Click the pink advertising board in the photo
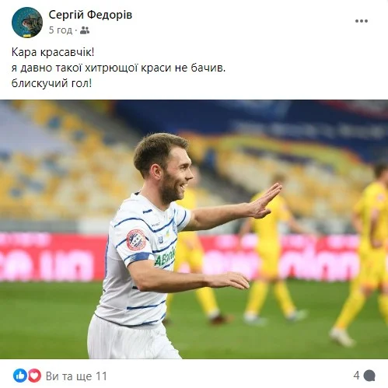 click(52, 257)
